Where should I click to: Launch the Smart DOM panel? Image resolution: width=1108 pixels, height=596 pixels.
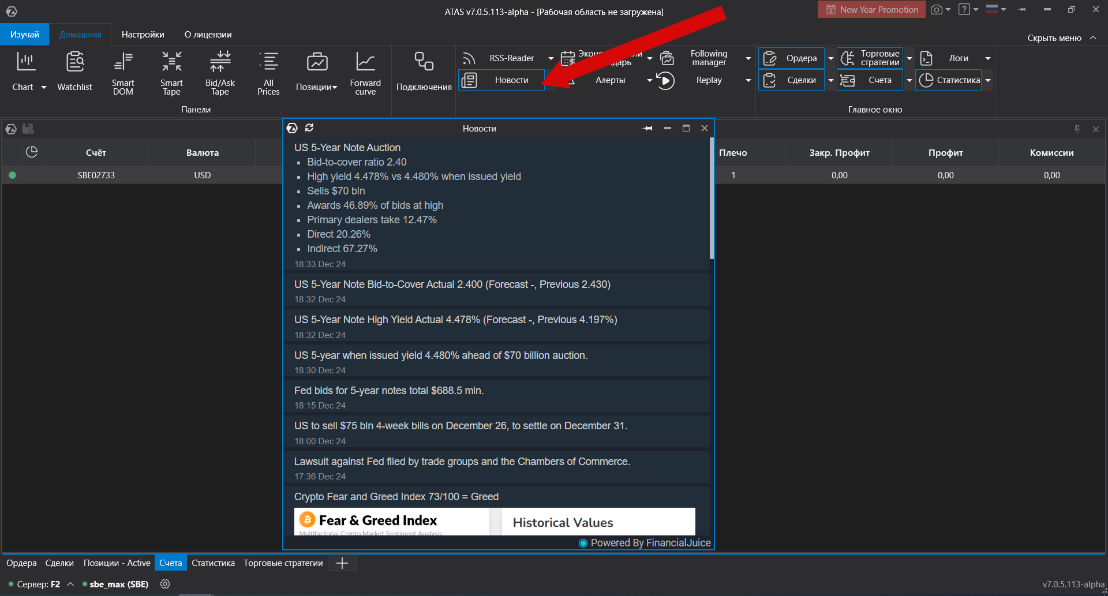(123, 72)
